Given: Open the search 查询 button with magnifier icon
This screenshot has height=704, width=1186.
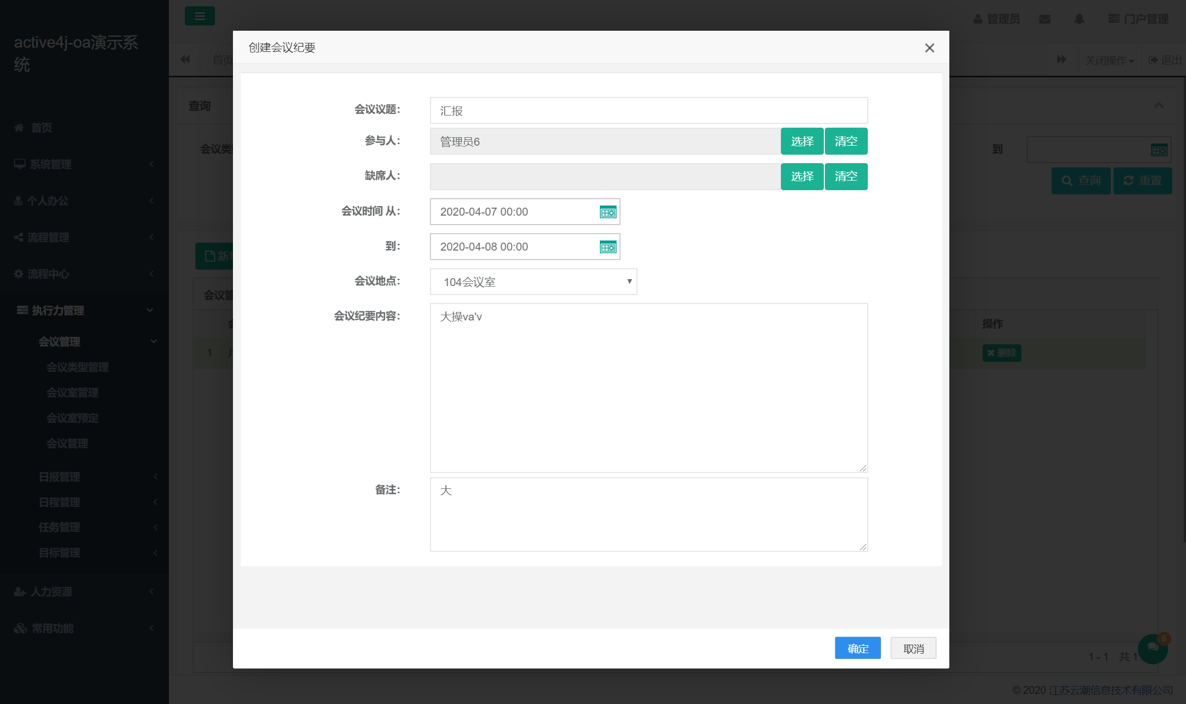Looking at the screenshot, I should [x=1081, y=181].
